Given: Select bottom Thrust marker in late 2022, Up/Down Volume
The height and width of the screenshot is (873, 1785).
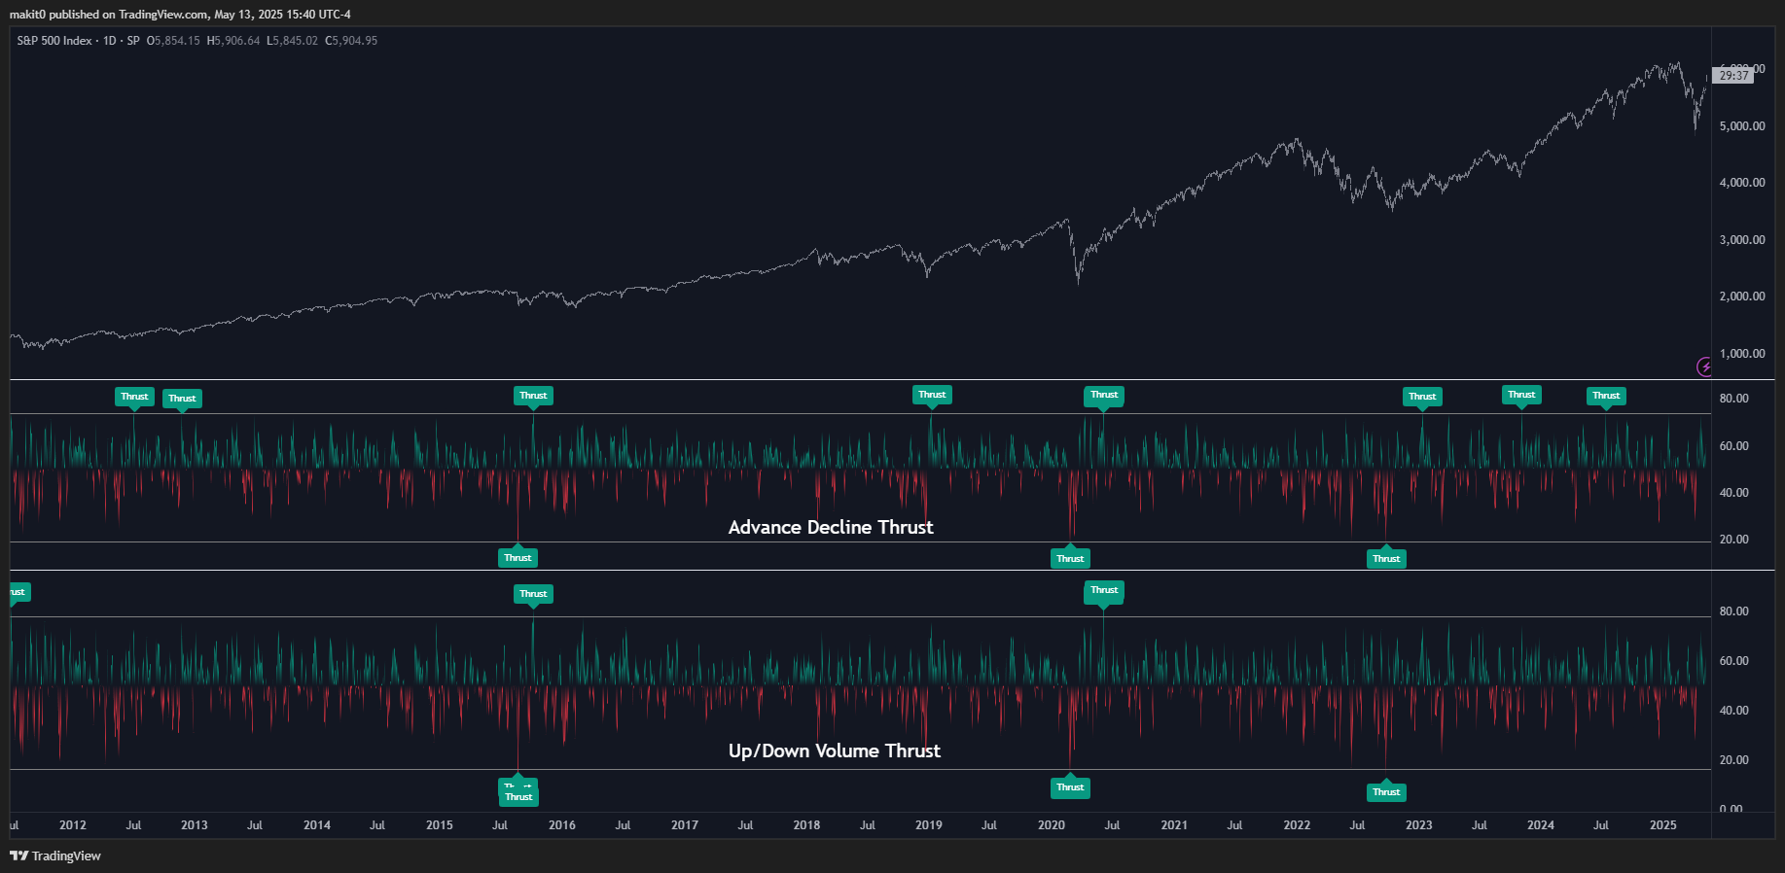Looking at the screenshot, I should (1386, 792).
